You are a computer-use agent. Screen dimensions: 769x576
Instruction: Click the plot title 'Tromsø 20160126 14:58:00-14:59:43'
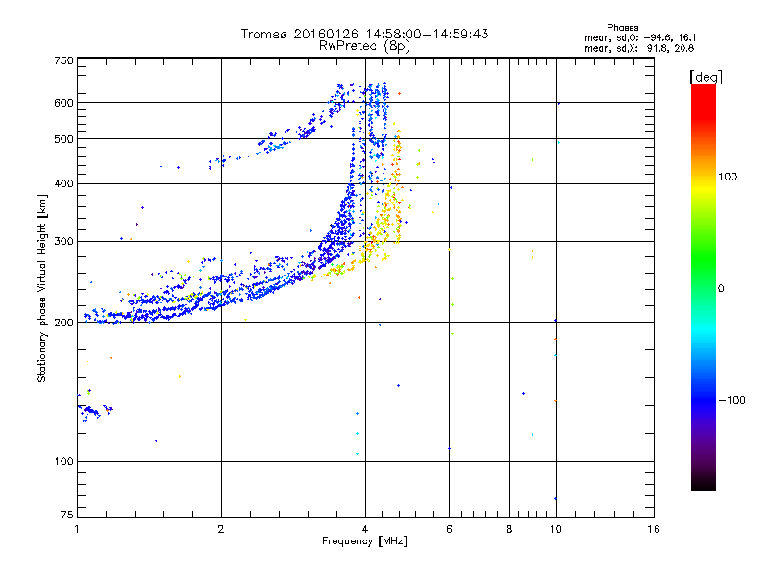tap(364, 34)
